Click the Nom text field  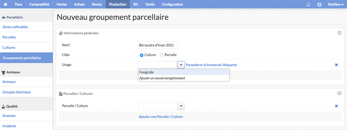[158, 45]
